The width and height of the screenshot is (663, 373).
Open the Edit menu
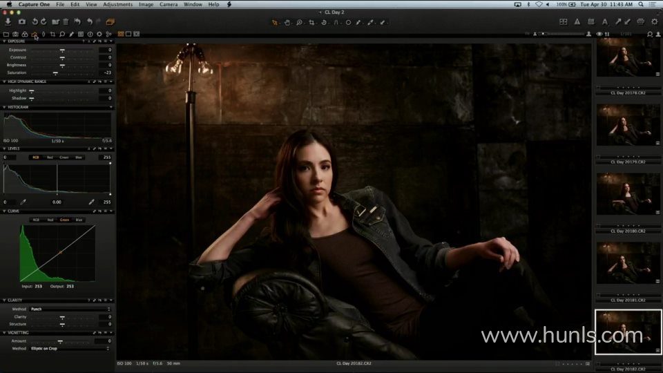75,4
